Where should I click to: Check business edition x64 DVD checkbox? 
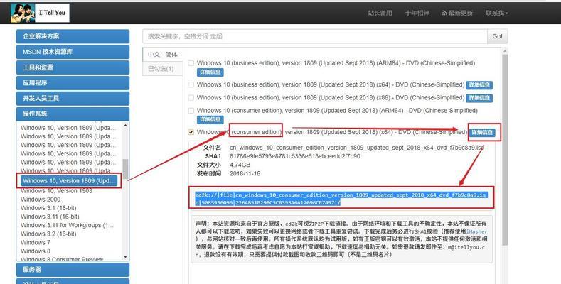click(x=191, y=84)
